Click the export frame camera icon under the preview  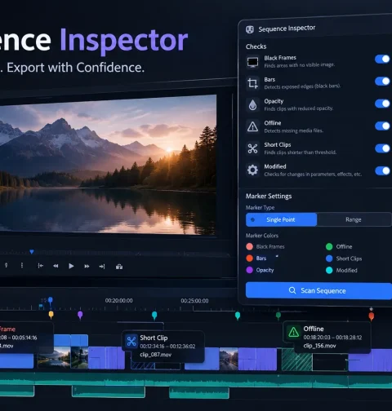point(119,267)
